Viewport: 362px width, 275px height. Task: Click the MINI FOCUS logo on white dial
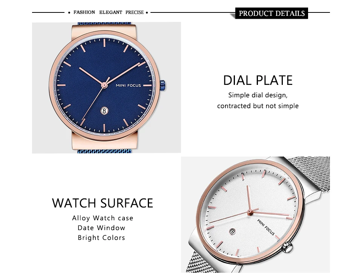click(x=266, y=227)
